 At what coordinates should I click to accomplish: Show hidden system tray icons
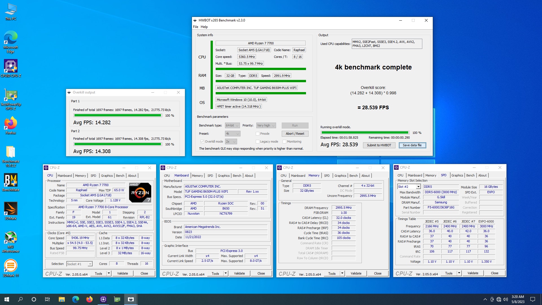[485, 299]
